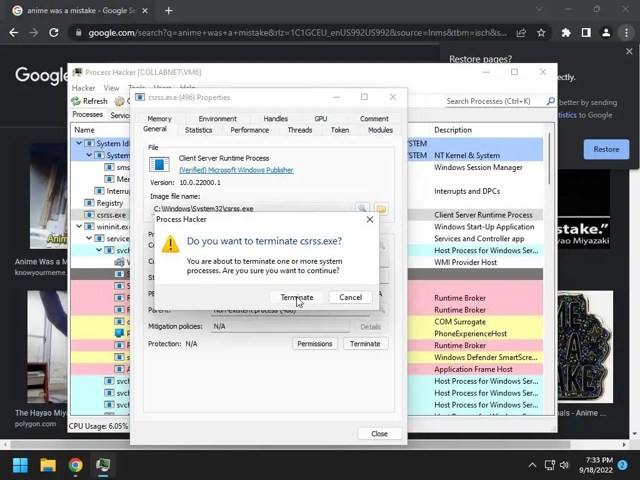This screenshot has height=480, width=640.
Task: Open the Statistics tab in Properties
Action: (x=198, y=130)
